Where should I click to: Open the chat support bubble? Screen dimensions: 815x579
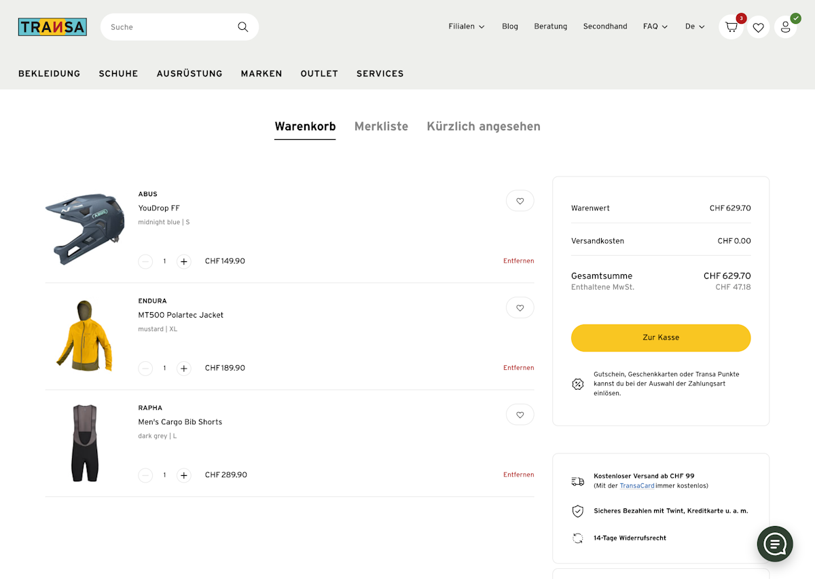(x=775, y=544)
